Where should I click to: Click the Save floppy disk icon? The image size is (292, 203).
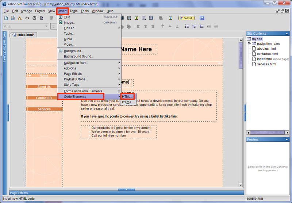(34, 18)
